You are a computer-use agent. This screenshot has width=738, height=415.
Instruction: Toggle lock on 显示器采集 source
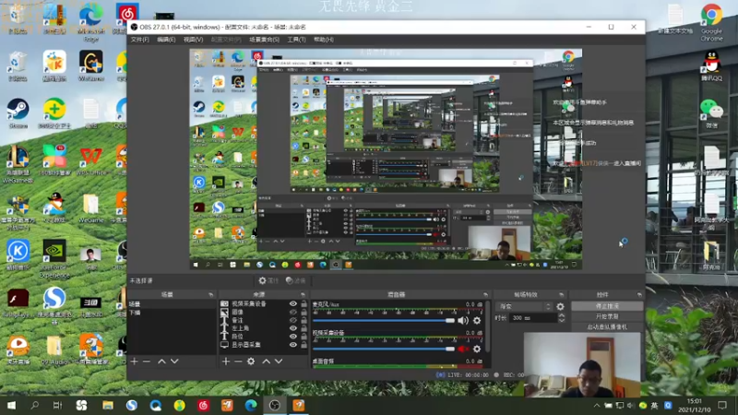[x=304, y=344]
